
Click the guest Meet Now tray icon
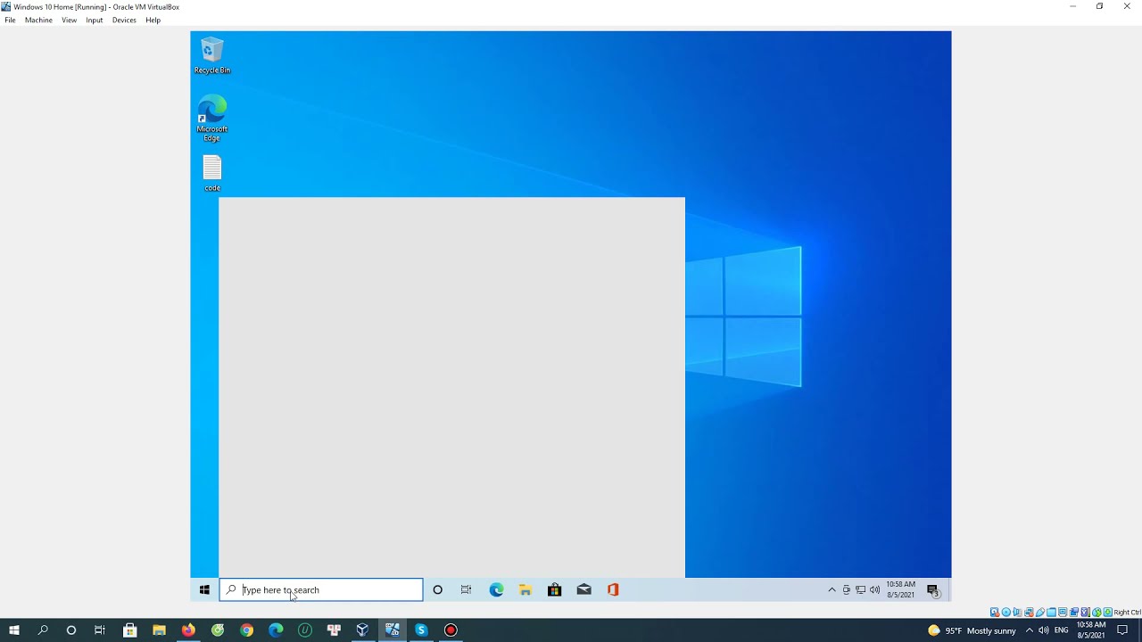tap(846, 589)
